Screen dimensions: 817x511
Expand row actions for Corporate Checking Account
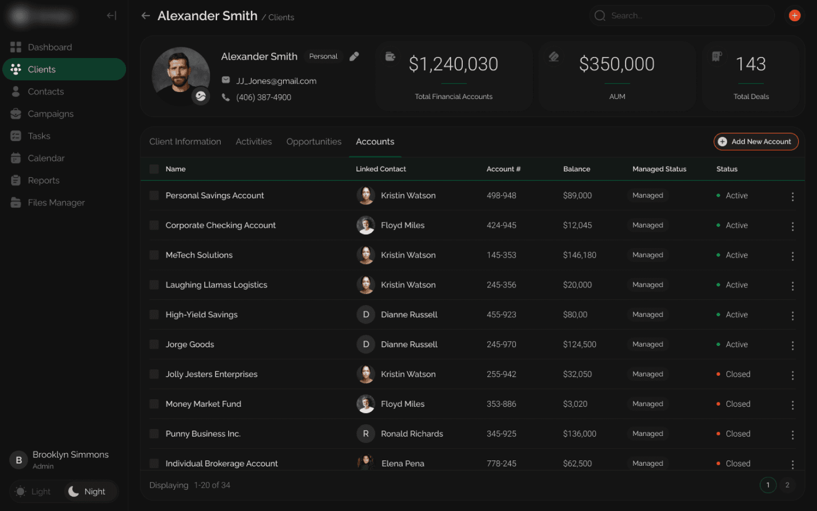click(793, 226)
